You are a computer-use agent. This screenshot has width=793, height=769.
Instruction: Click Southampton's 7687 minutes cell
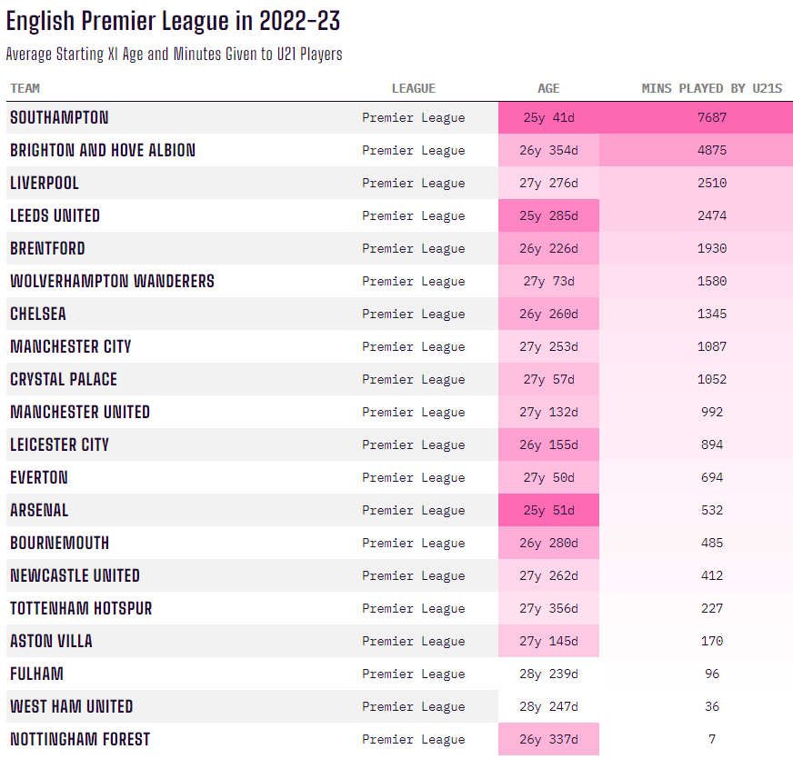[712, 117]
